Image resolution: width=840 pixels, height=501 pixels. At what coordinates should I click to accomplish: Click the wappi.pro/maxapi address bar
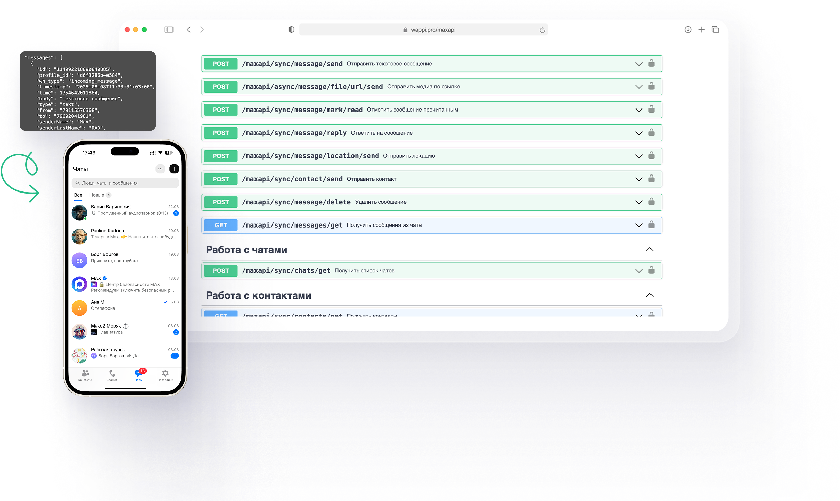(x=433, y=30)
